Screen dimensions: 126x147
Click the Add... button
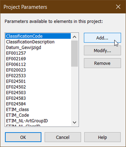(x=102, y=38)
